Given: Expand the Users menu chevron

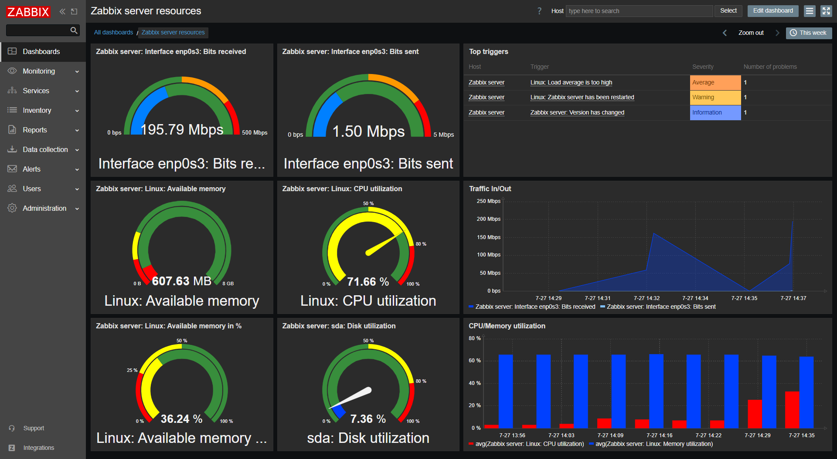Looking at the screenshot, I should coord(77,189).
